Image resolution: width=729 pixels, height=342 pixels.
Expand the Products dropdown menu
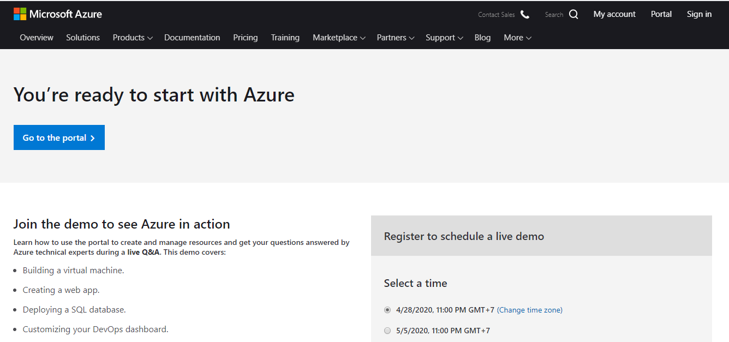coord(133,38)
